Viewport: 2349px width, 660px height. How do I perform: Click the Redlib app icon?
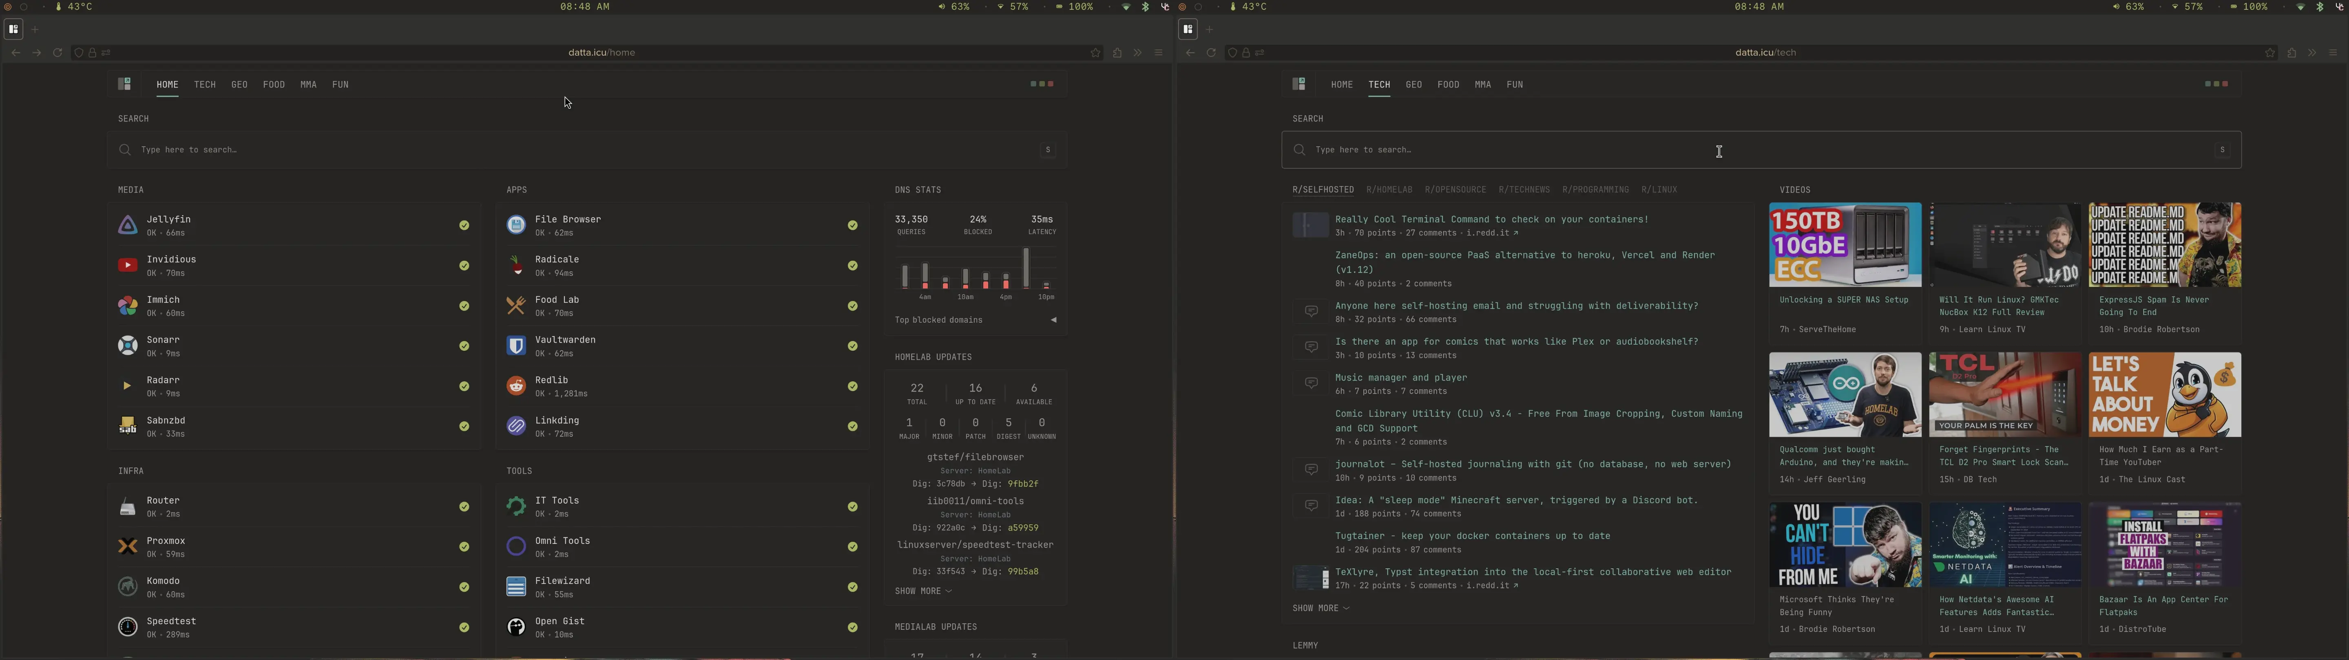tap(516, 385)
